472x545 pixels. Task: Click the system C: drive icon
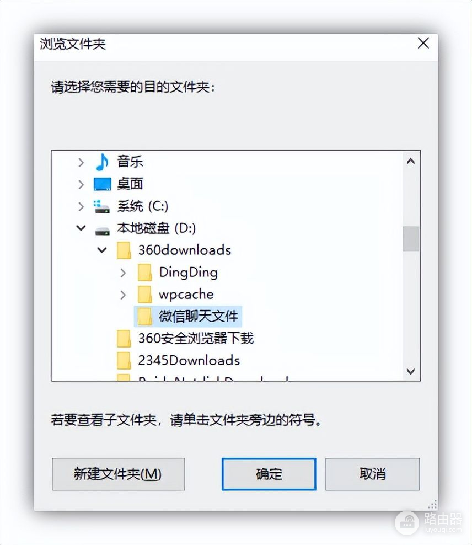click(x=101, y=206)
